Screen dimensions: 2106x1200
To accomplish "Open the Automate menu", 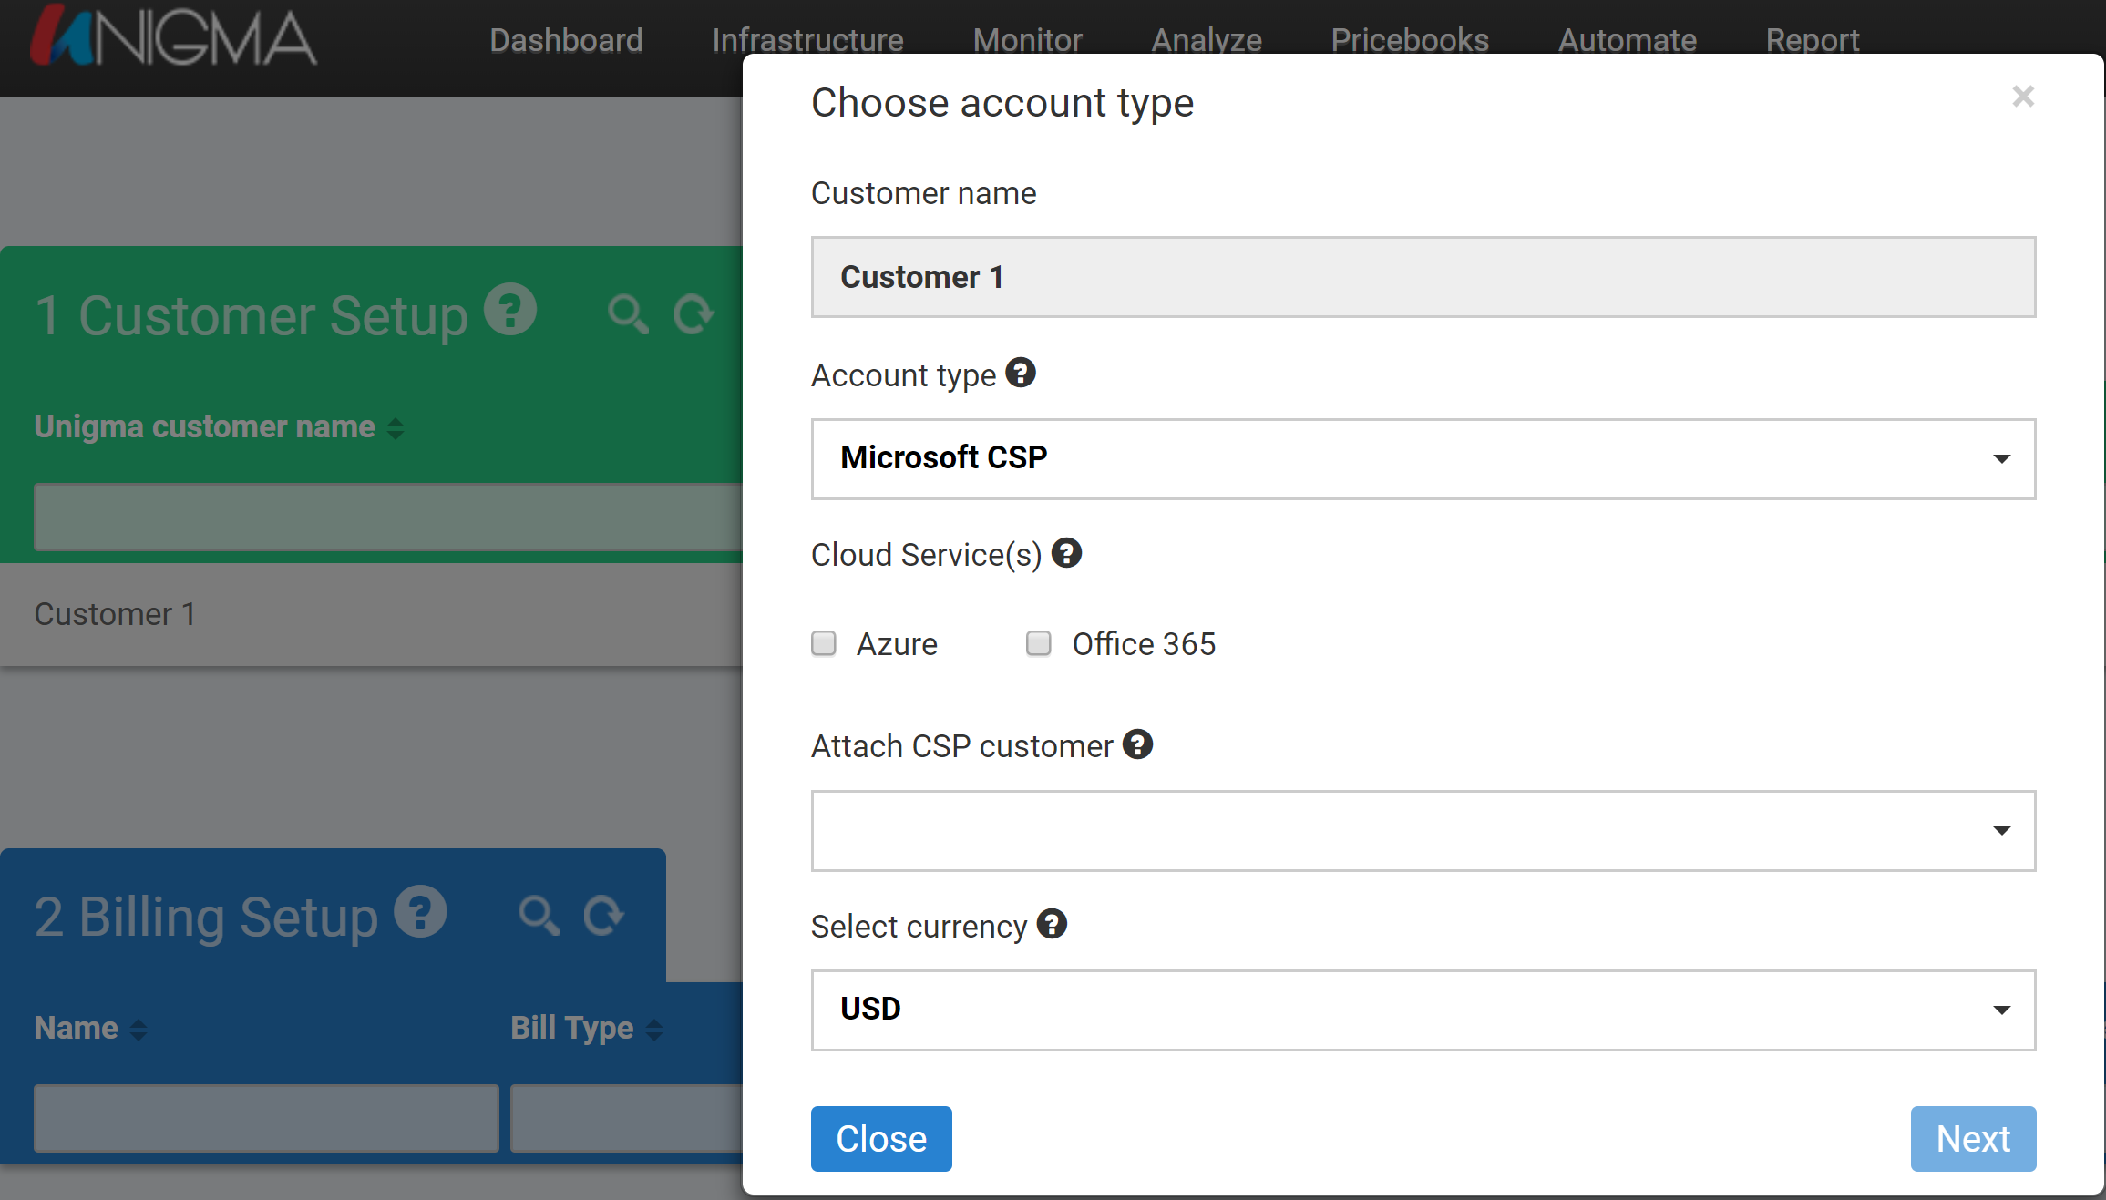I will click(x=1628, y=40).
